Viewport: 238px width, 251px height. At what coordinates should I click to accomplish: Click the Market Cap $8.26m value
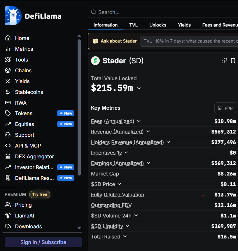[227, 174]
